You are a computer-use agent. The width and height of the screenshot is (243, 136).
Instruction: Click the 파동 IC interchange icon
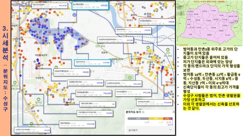[29, 111]
